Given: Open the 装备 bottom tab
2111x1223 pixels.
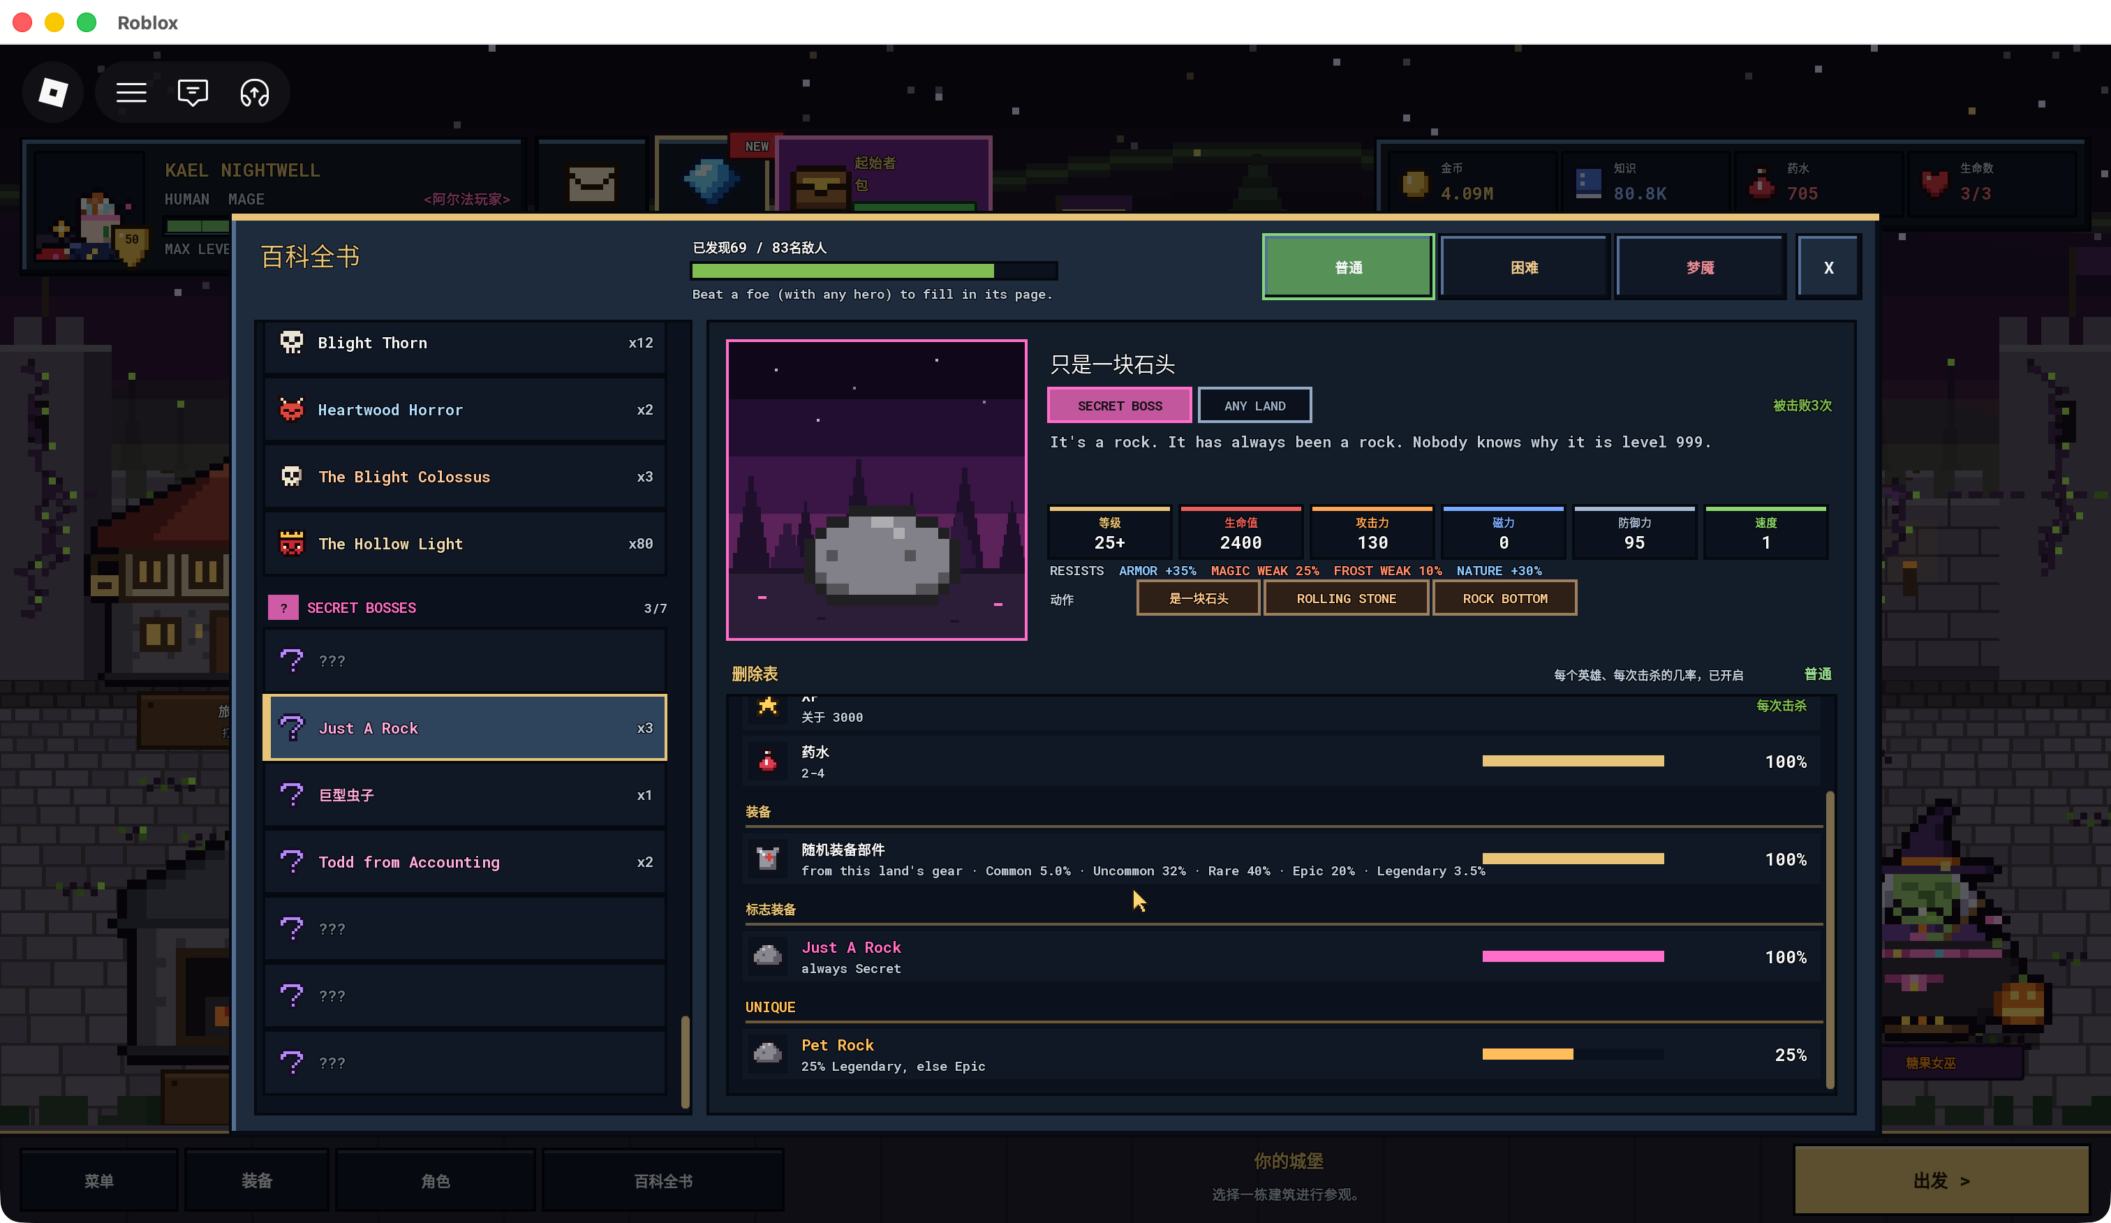Looking at the screenshot, I should pos(256,1180).
